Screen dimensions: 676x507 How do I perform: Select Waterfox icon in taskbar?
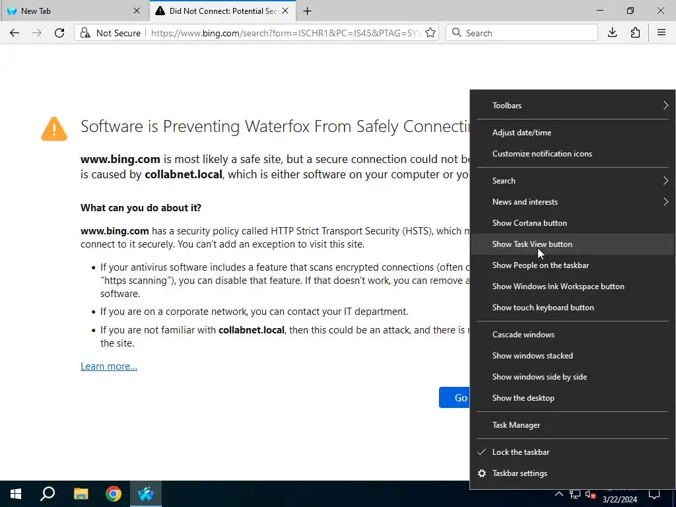coord(146,494)
